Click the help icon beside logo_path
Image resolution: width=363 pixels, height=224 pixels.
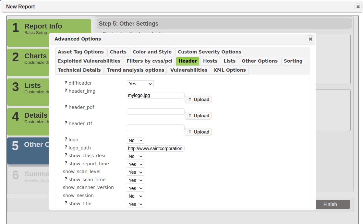(66, 148)
